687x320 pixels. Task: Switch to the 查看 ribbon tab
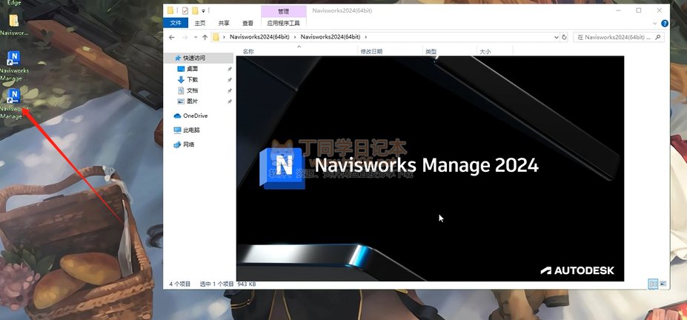248,23
